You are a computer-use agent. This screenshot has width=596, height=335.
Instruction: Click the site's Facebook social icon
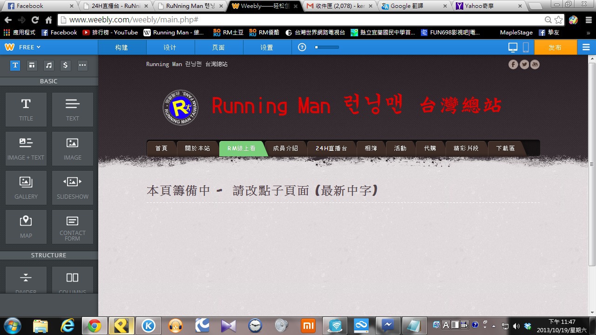coord(513,64)
